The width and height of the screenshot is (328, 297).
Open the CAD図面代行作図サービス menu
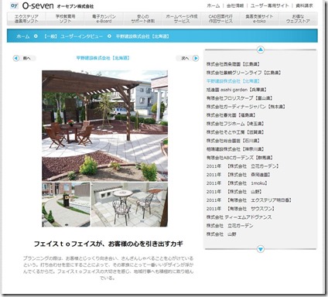pyautogui.click(x=220, y=19)
